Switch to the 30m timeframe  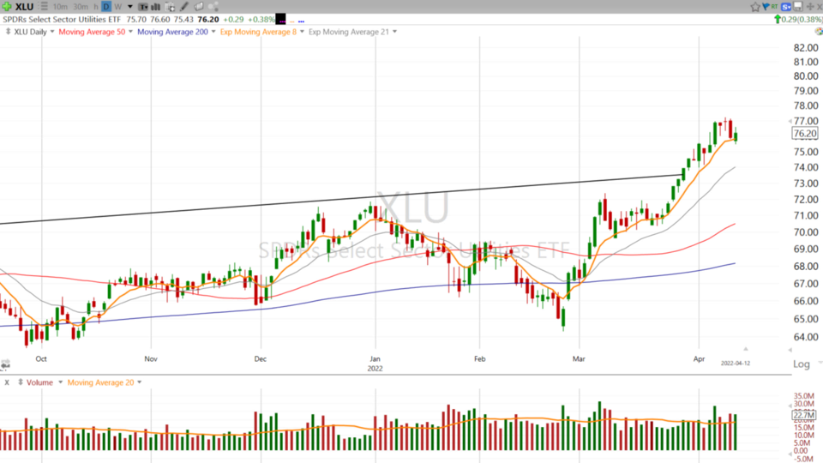pyautogui.click(x=80, y=6)
